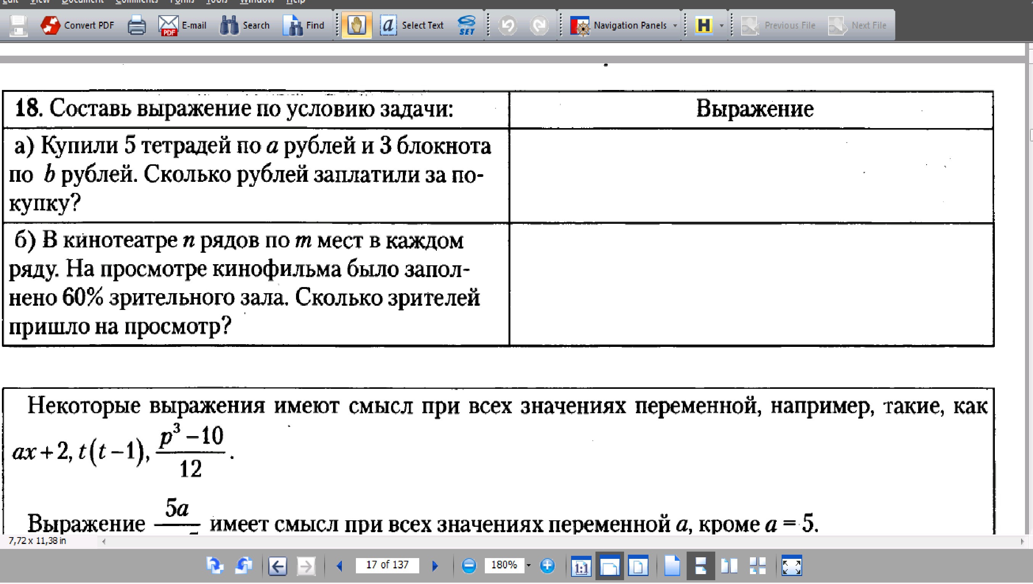Open zoom level 180% dropdown

coord(529,566)
